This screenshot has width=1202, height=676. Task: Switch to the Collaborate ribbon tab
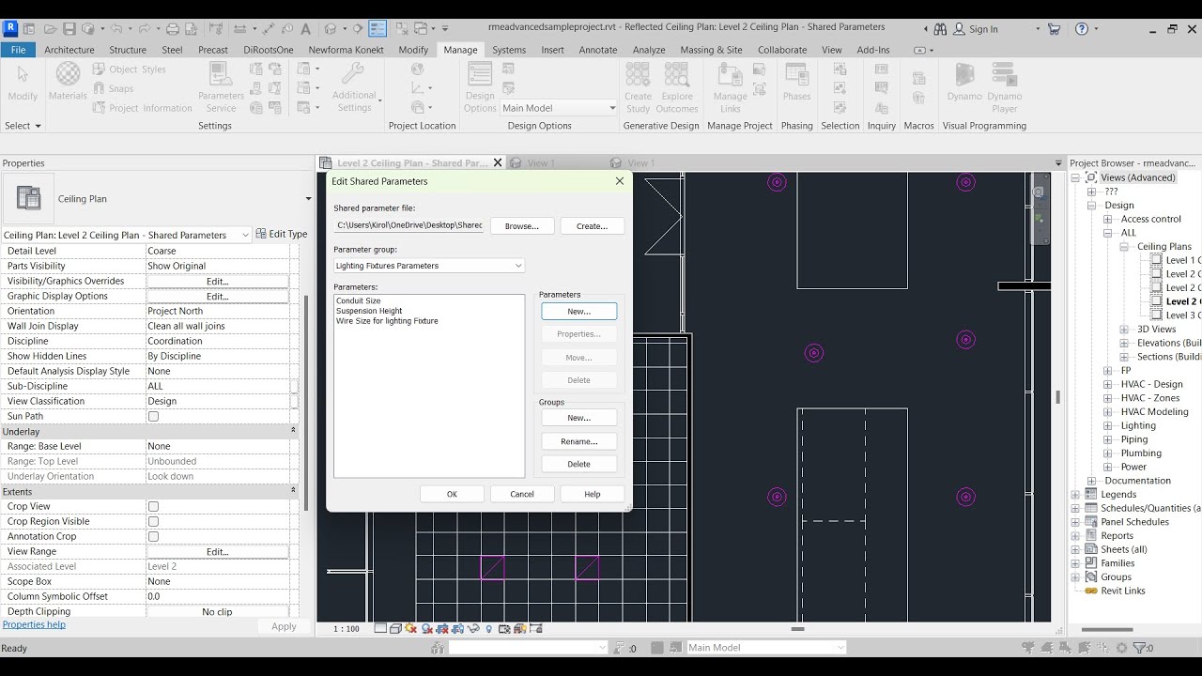pyautogui.click(x=782, y=50)
